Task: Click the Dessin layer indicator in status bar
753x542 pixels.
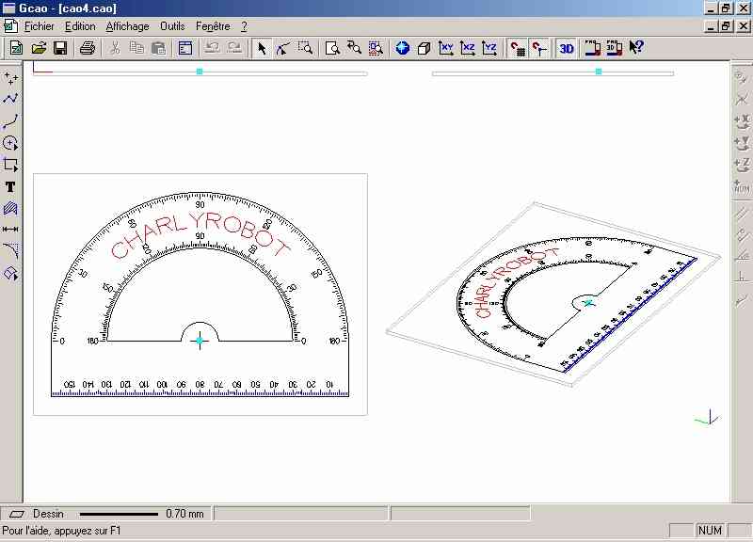Action: pyautogui.click(x=48, y=514)
